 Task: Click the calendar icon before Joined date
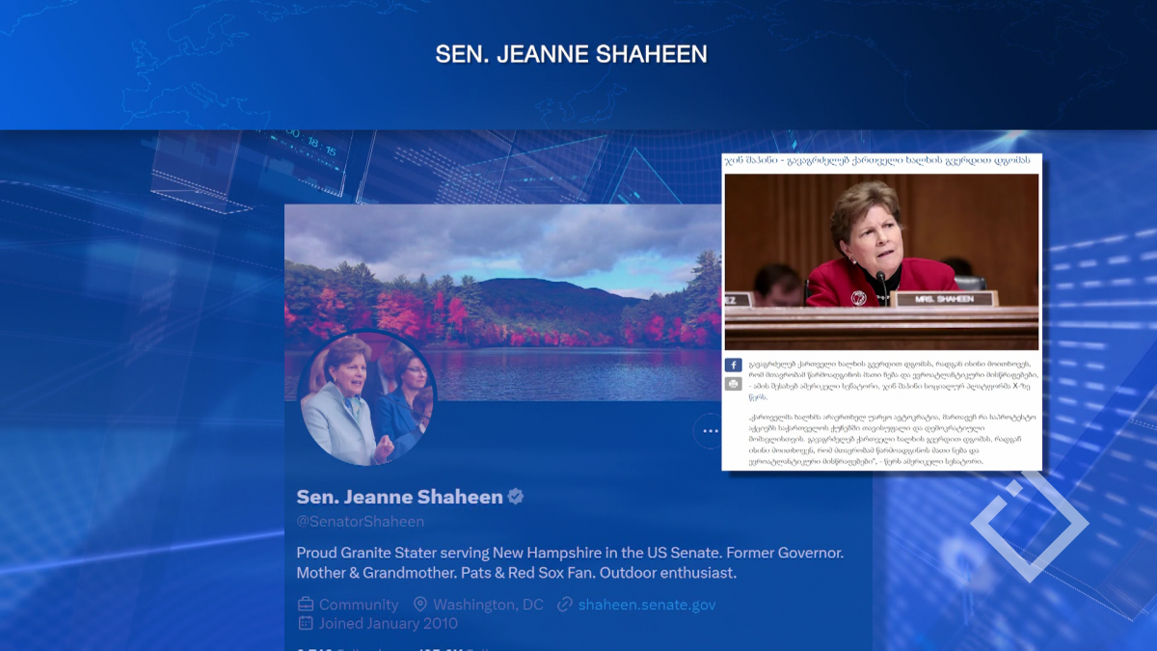306,624
